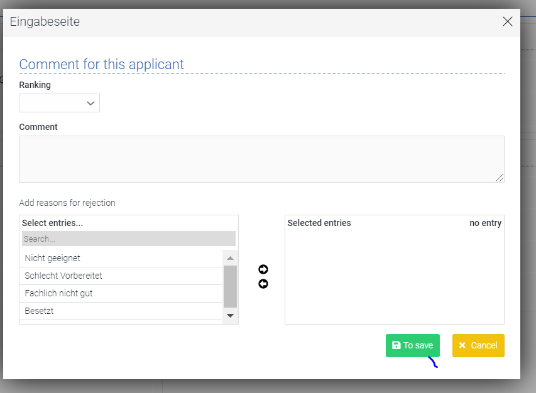Select the "Schlecht Vorbereitet" entry
Viewport: 536px width, 393px height.
pyautogui.click(x=121, y=276)
